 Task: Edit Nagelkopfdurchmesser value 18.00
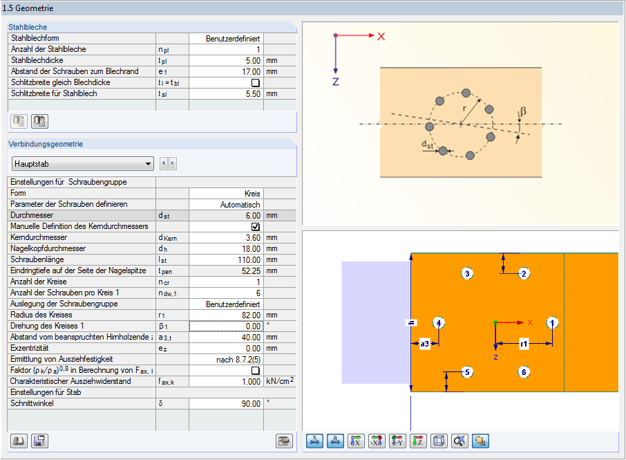tap(226, 248)
